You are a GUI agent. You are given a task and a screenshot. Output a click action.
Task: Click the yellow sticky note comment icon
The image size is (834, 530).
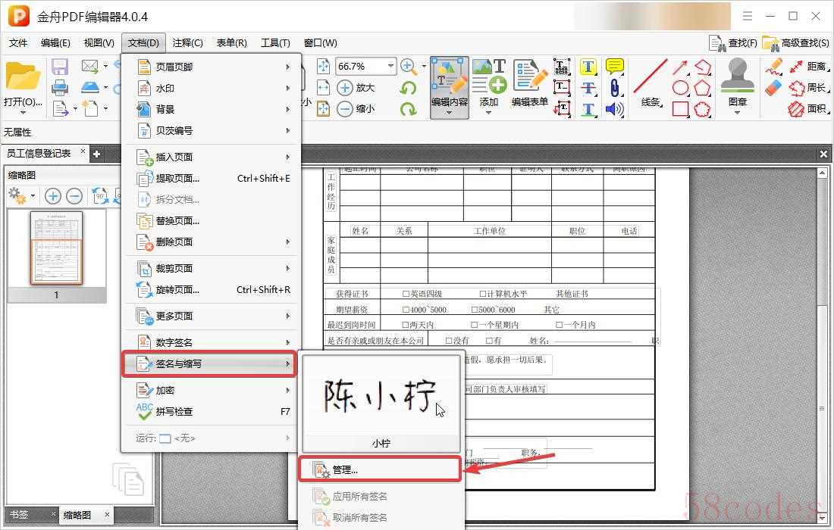pos(614,67)
